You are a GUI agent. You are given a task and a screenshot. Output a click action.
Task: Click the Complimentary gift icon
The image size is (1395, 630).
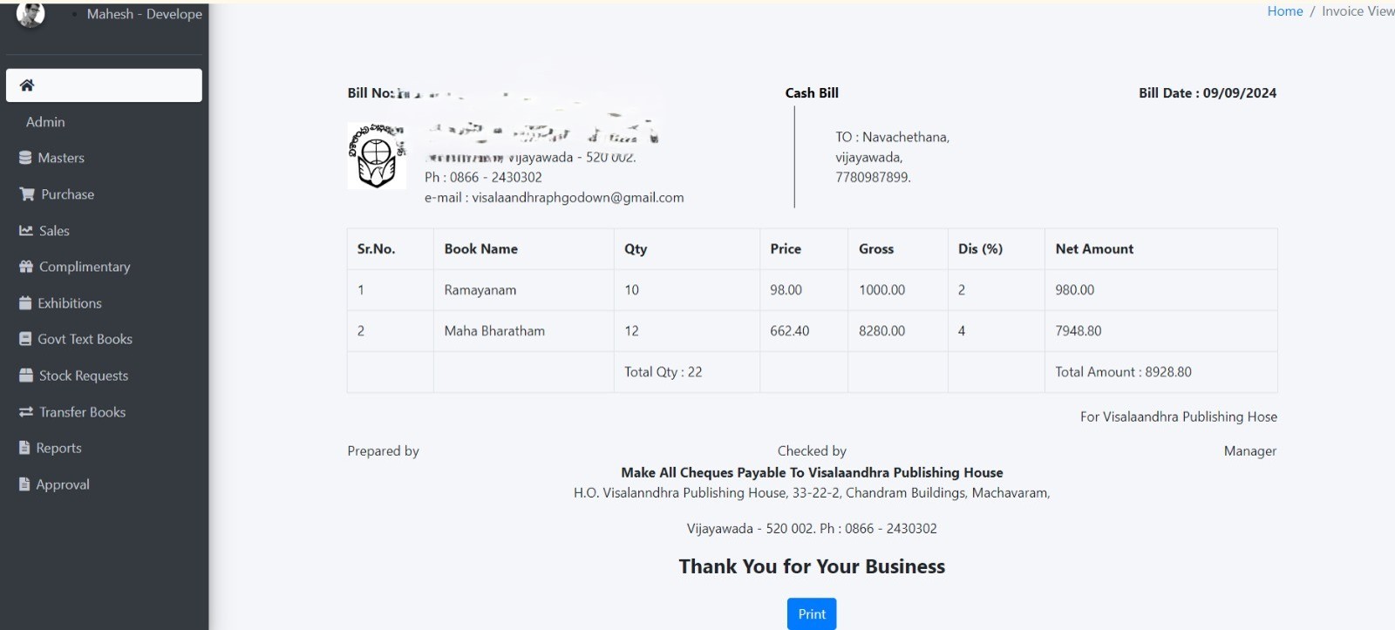tap(25, 267)
